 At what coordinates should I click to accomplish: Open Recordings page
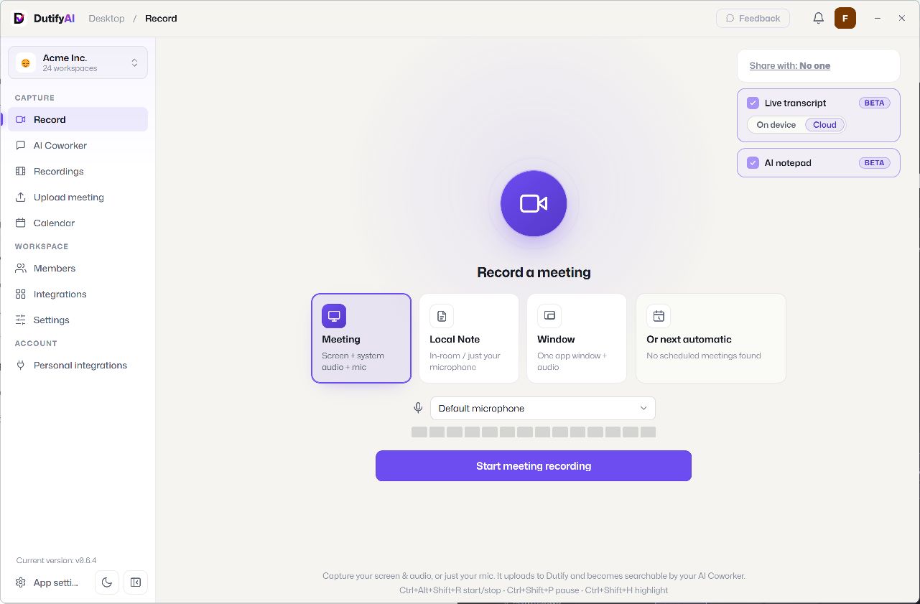[x=78, y=171]
